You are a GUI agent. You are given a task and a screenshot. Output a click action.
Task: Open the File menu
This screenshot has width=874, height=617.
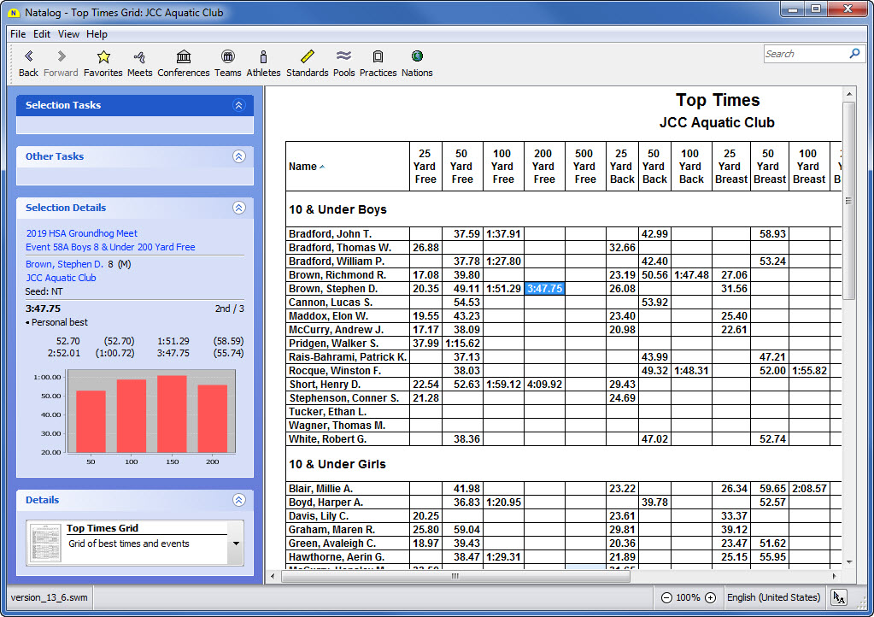18,34
